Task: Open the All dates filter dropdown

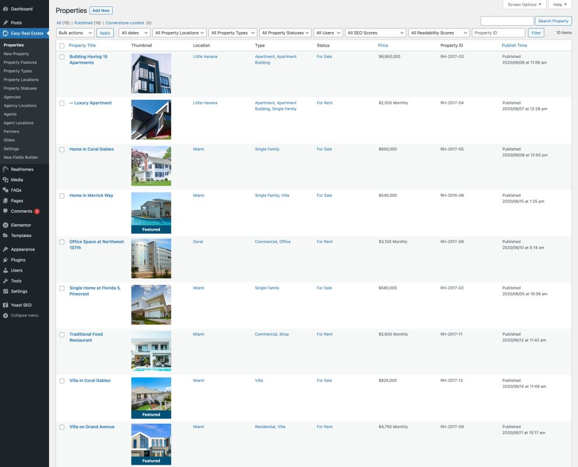Action: click(x=134, y=33)
